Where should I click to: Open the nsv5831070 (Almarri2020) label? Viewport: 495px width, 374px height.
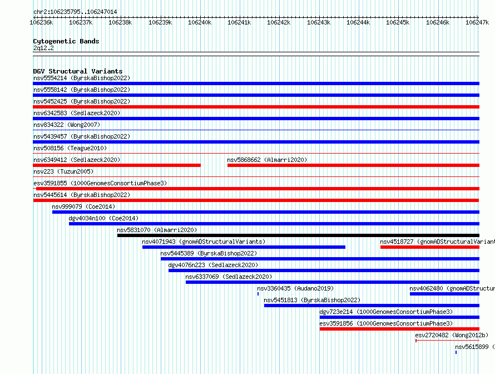pos(157,230)
